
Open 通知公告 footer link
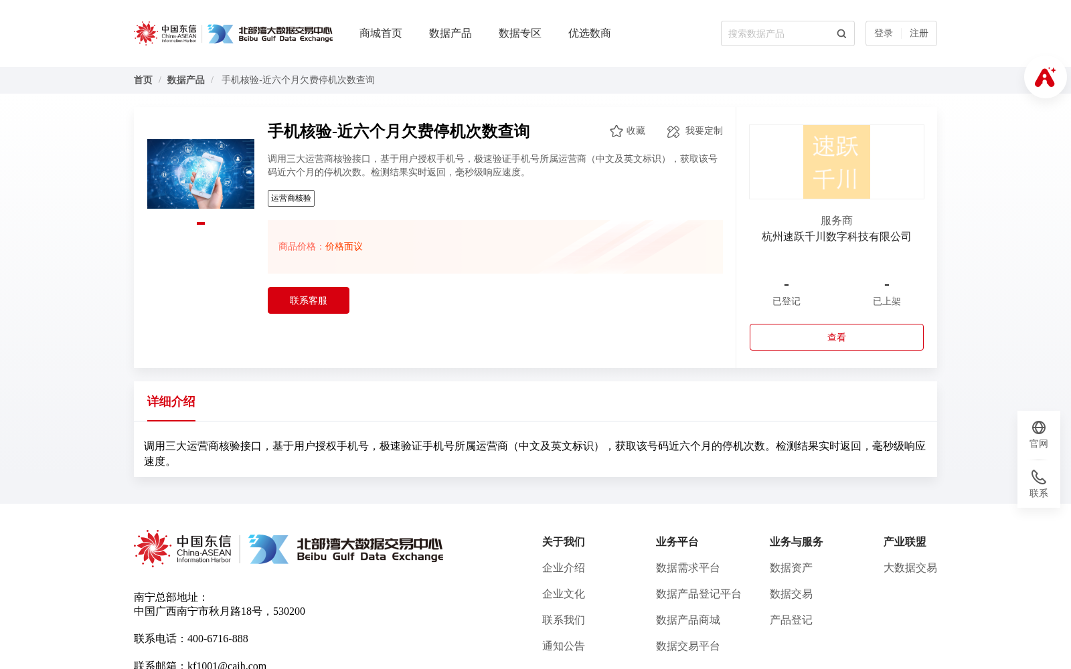pyautogui.click(x=564, y=646)
